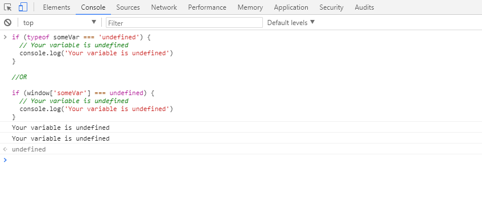Expand the Default levels dropdown
The height and width of the screenshot is (209, 482).
pyautogui.click(x=291, y=22)
